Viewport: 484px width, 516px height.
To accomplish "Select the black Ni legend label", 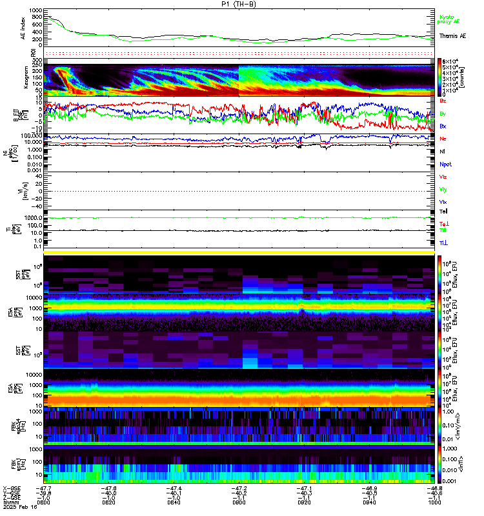I will click(x=442, y=152).
